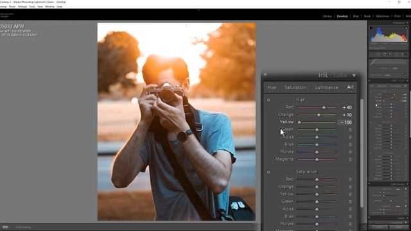Image resolution: width=411 pixels, height=231 pixels.
Task: Open the Help menu
Action: click(x=60, y=6)
